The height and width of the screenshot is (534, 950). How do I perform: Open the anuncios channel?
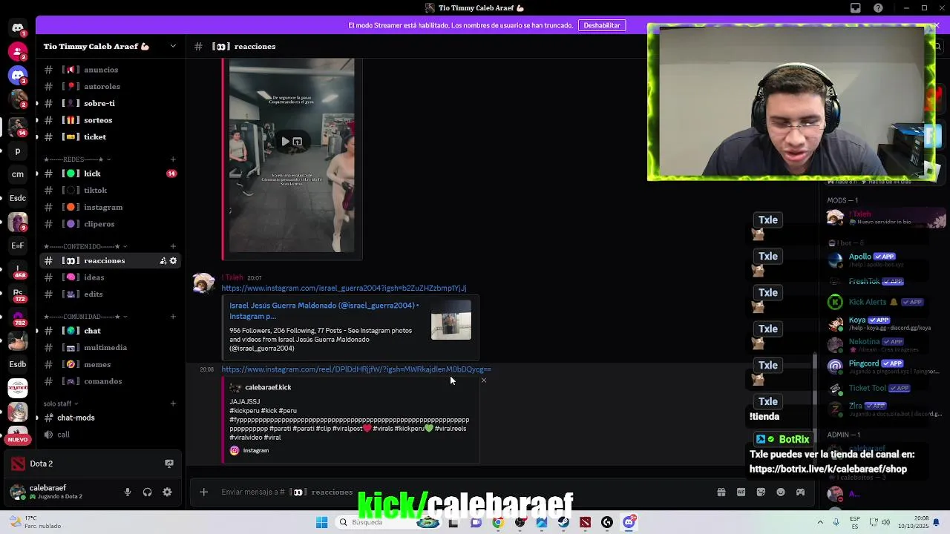click(111, 70)
